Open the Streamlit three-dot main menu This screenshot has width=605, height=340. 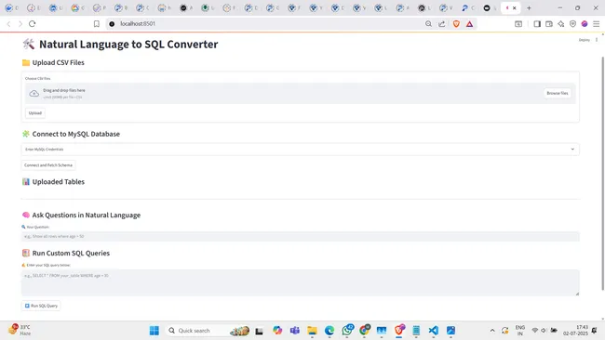point(597,40)
